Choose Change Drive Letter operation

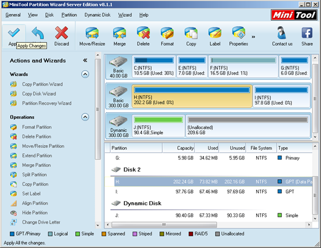(41, 222)
